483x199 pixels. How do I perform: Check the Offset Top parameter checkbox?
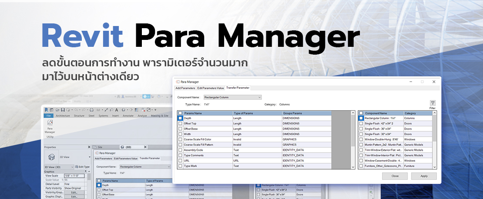pos(180,124)
